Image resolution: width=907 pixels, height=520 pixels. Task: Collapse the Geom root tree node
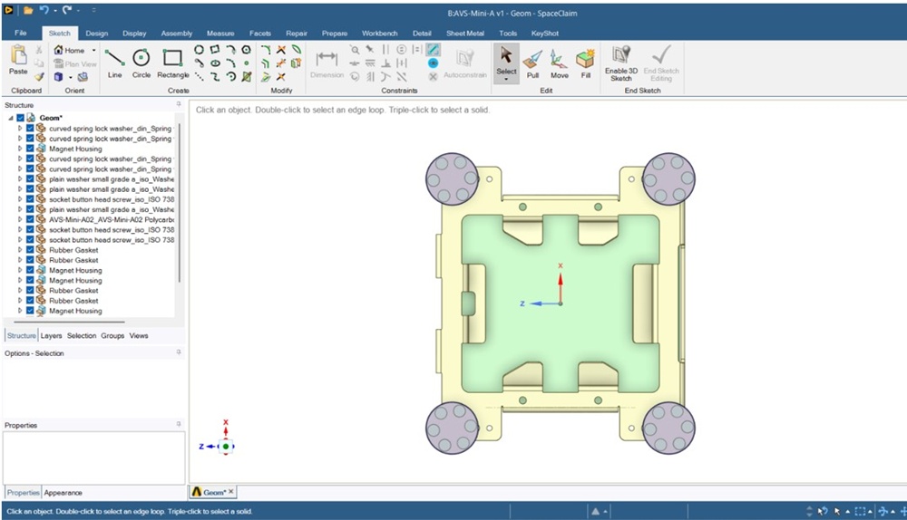[10, 118]
